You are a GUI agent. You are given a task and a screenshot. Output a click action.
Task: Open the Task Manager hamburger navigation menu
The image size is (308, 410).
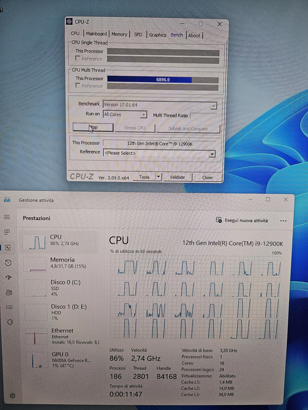[x=7, y=217]
